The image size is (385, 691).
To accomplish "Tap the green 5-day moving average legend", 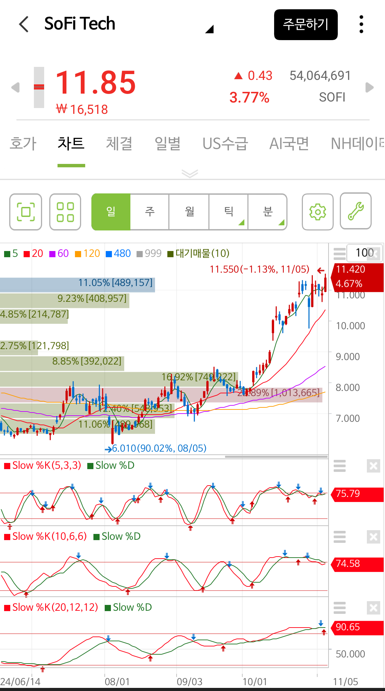I will point(11,253).
